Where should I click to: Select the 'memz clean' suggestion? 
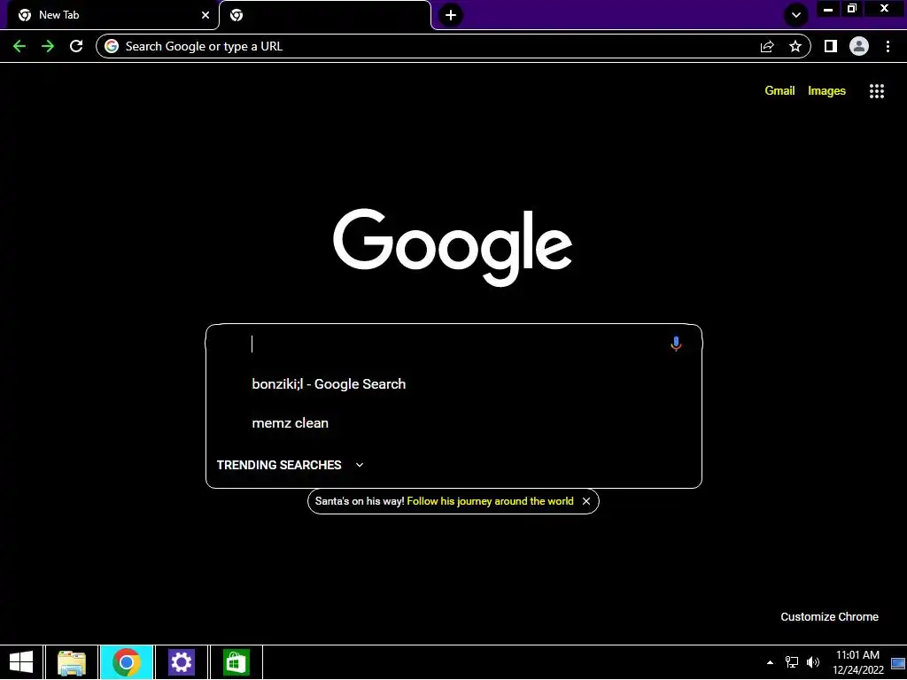point(454,422)
